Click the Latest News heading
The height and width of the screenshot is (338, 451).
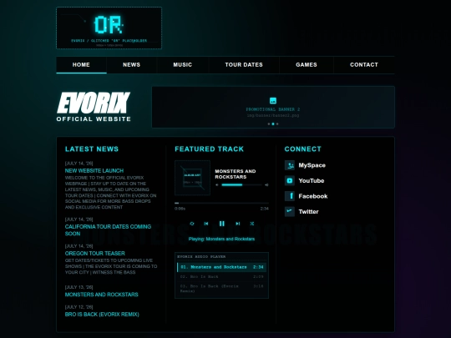(x=92, y=149)
